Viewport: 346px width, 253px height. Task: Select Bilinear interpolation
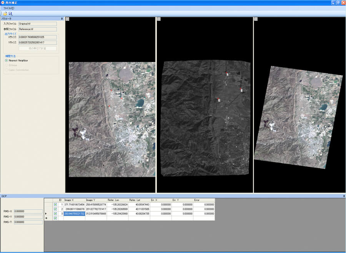[11, 65]
